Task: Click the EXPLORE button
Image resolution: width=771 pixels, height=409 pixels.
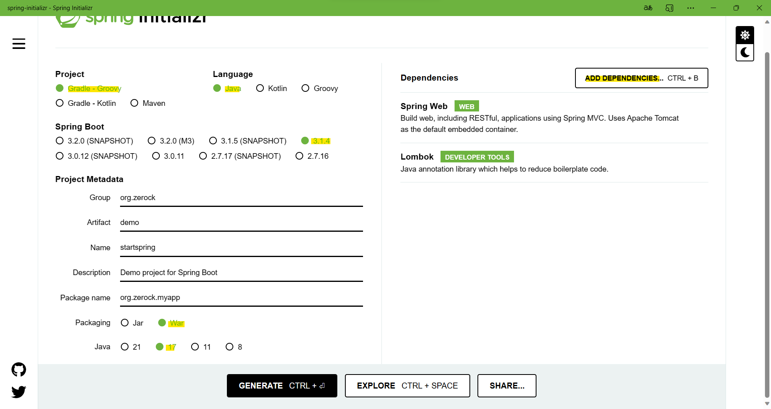Action: (407, 386)
